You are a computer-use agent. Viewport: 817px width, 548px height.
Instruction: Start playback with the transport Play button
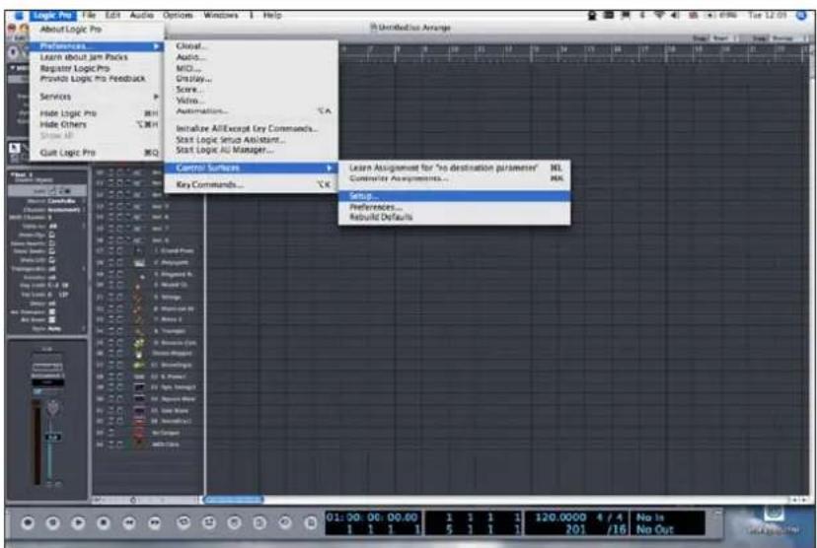78,522
